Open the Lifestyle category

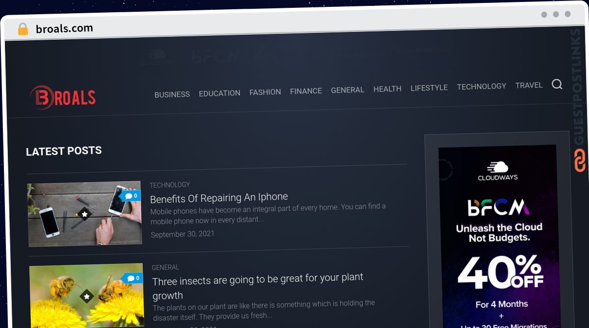coord(429,88)
